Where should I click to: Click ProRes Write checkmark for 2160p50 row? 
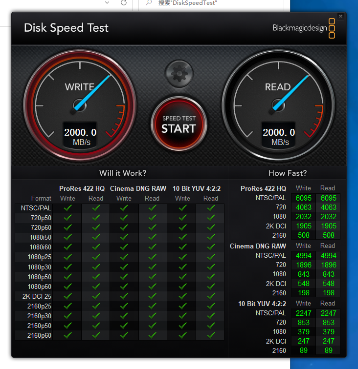(x=67, y=326)
